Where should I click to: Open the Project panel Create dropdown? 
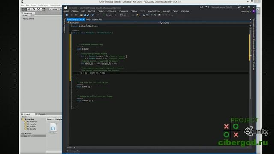25,117
